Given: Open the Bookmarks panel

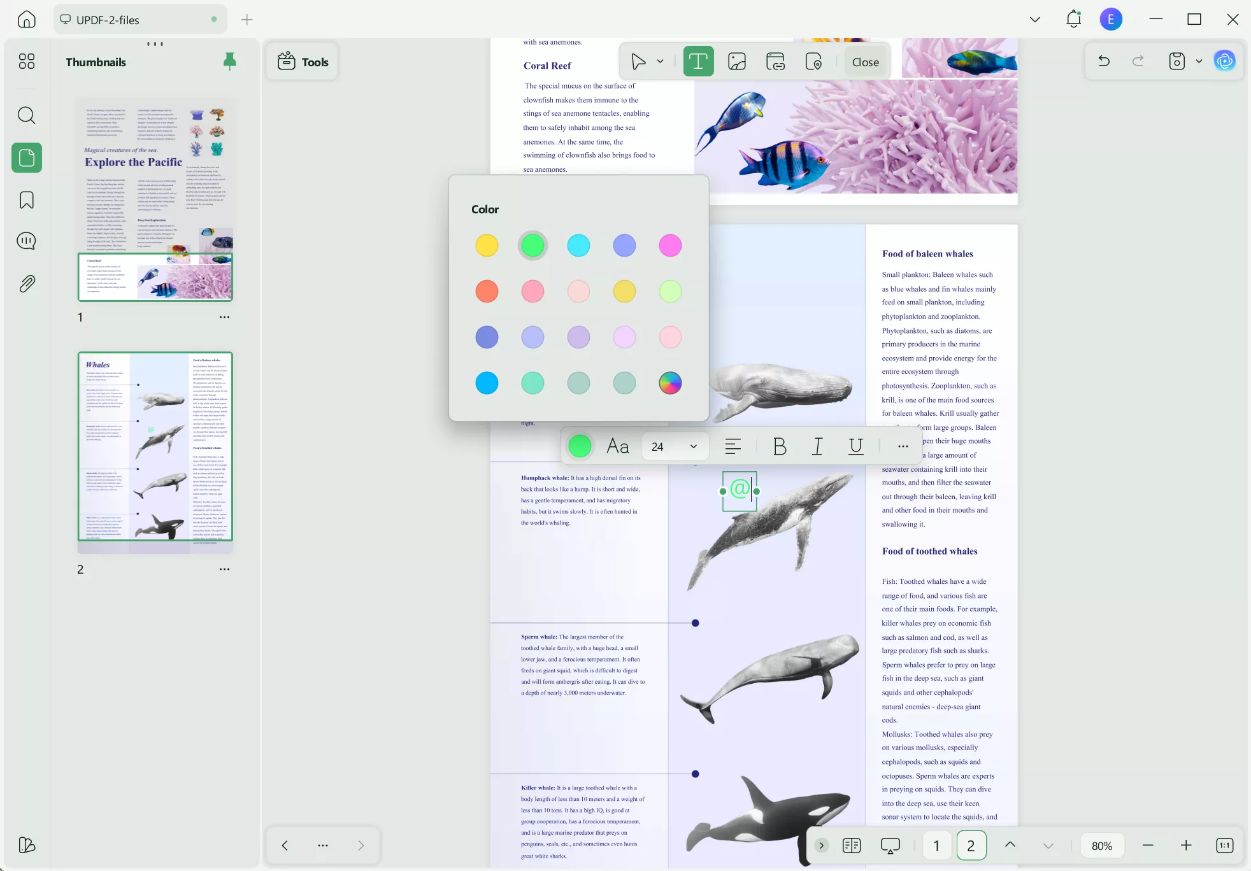Looking at the screenshot, I should coord(26,200).
